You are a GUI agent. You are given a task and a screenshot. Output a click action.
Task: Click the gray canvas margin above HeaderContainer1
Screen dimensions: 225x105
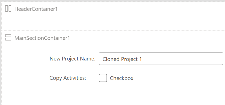tap(112, 1)
